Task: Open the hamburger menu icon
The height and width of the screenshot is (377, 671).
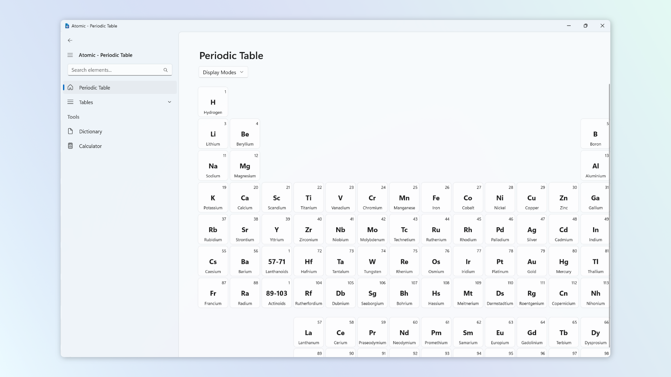Action: 70,55
